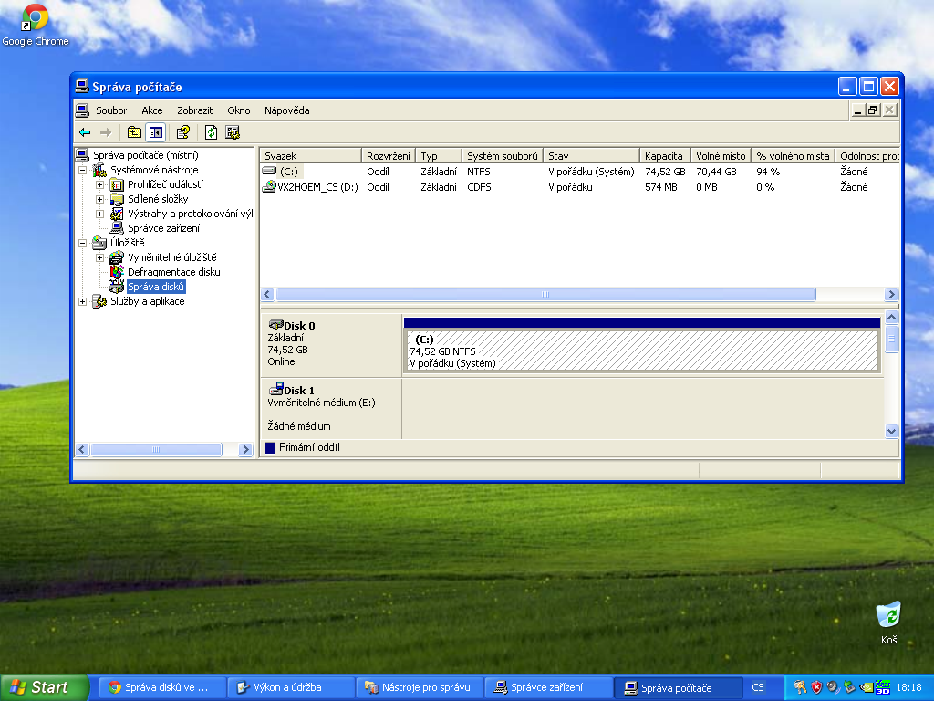Image resolution: width=934 pixels, height=701 pixels.
Task: Click the disk settings icon after refresh
Action: 233,132
